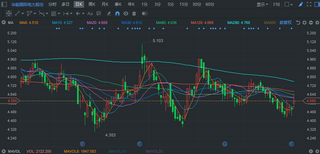The height and width of the screenshot is (154, 320).
Task: Open the arrow tool dropdown arrow
Action: pos(83,13)
